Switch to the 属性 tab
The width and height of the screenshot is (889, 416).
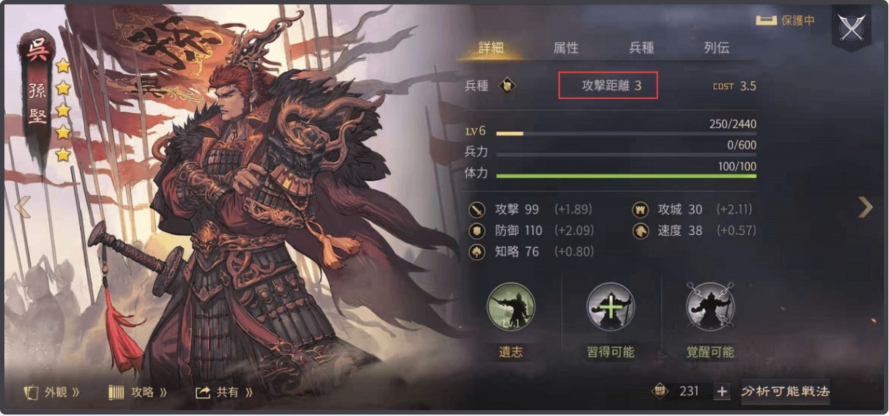[x=566, y=48]
